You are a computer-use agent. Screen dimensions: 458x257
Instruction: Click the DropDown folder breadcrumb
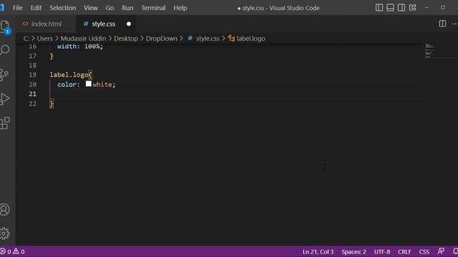(x=162, y=39)
